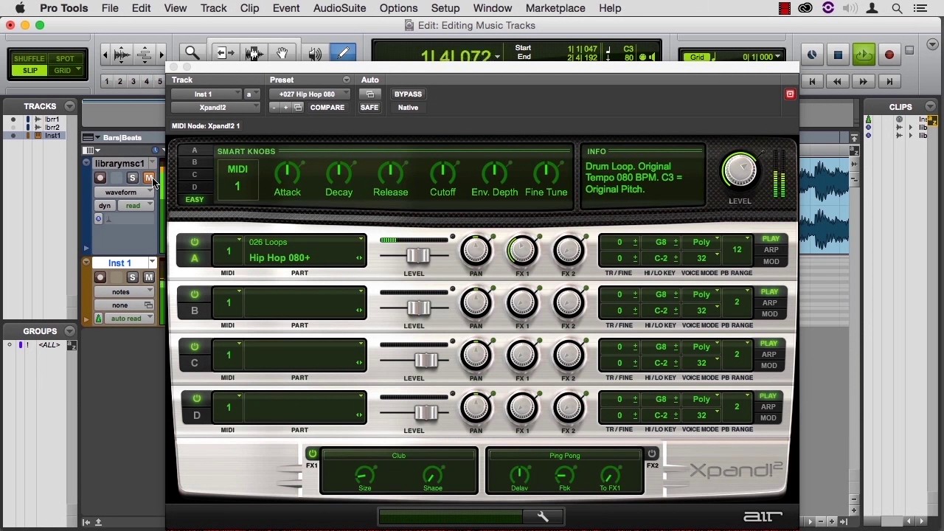The width and height of the screenshot is (944, 531).
Task: Toggle power for part C
Action: [195, 347]
